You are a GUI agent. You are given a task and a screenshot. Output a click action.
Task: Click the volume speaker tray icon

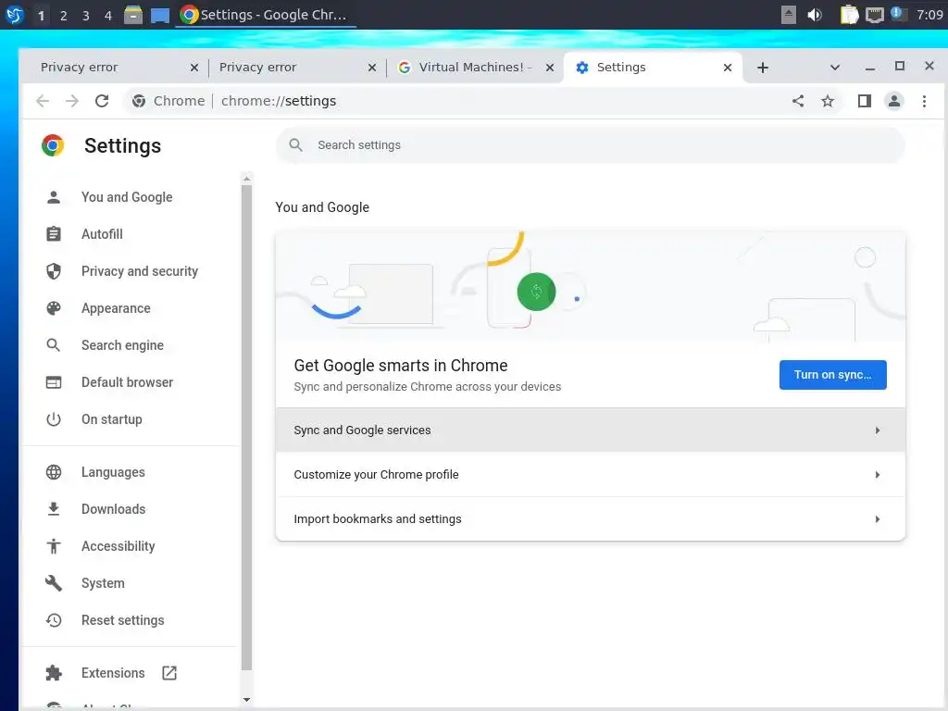(815, 15)
